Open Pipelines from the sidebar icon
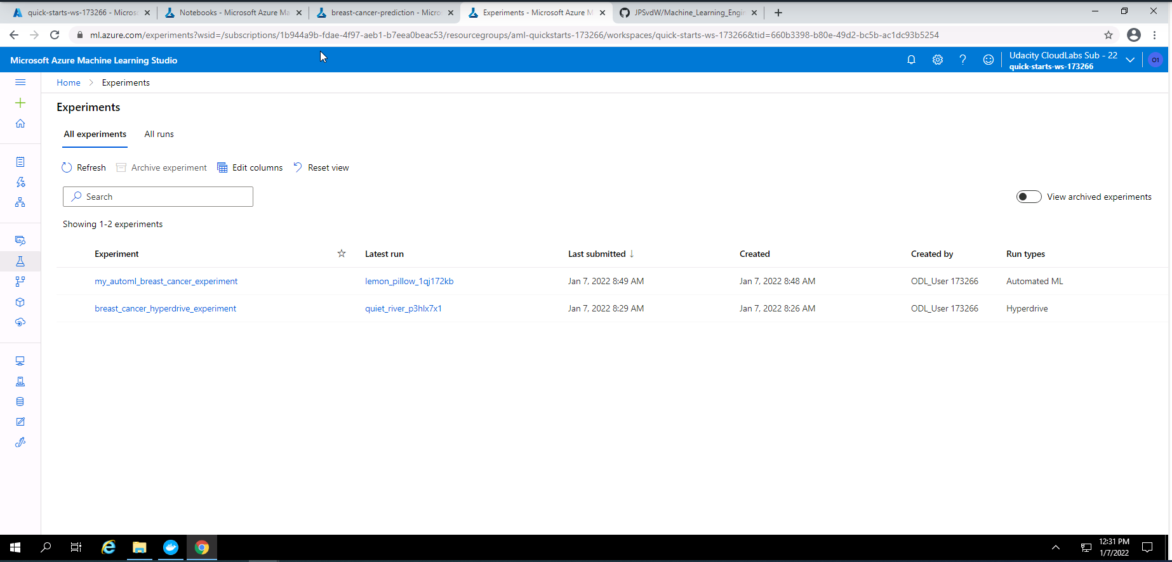The height and width of the screenshot is (562, 1172). coord(20,282)
